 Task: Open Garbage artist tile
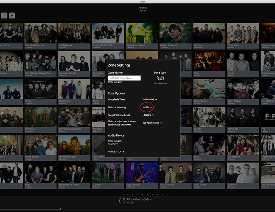(x=108, y=176)
